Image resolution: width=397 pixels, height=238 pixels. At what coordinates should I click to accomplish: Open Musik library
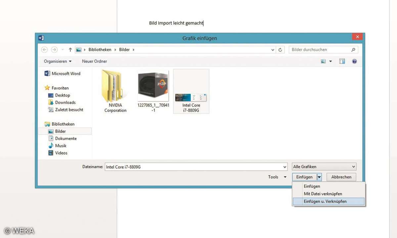tap(57, 146)
